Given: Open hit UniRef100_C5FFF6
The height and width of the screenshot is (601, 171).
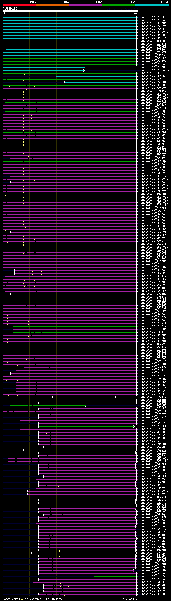Looking at the screenshot, I should pos(153,150).
